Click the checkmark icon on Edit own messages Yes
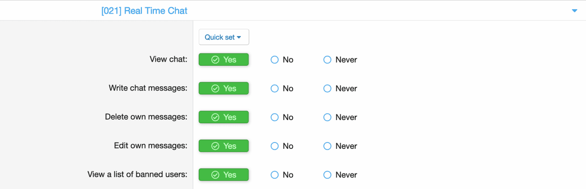This screenshot has height=189, width=586. (x=215, y=146)
